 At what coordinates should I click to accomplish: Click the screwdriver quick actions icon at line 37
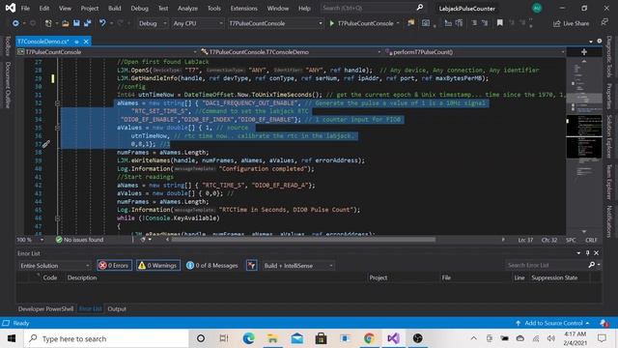(x=45, y=144)
